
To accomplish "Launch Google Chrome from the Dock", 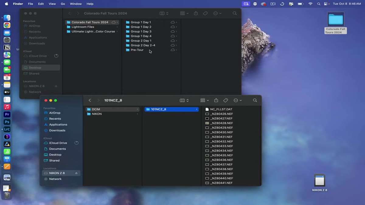I will [7, 25].
